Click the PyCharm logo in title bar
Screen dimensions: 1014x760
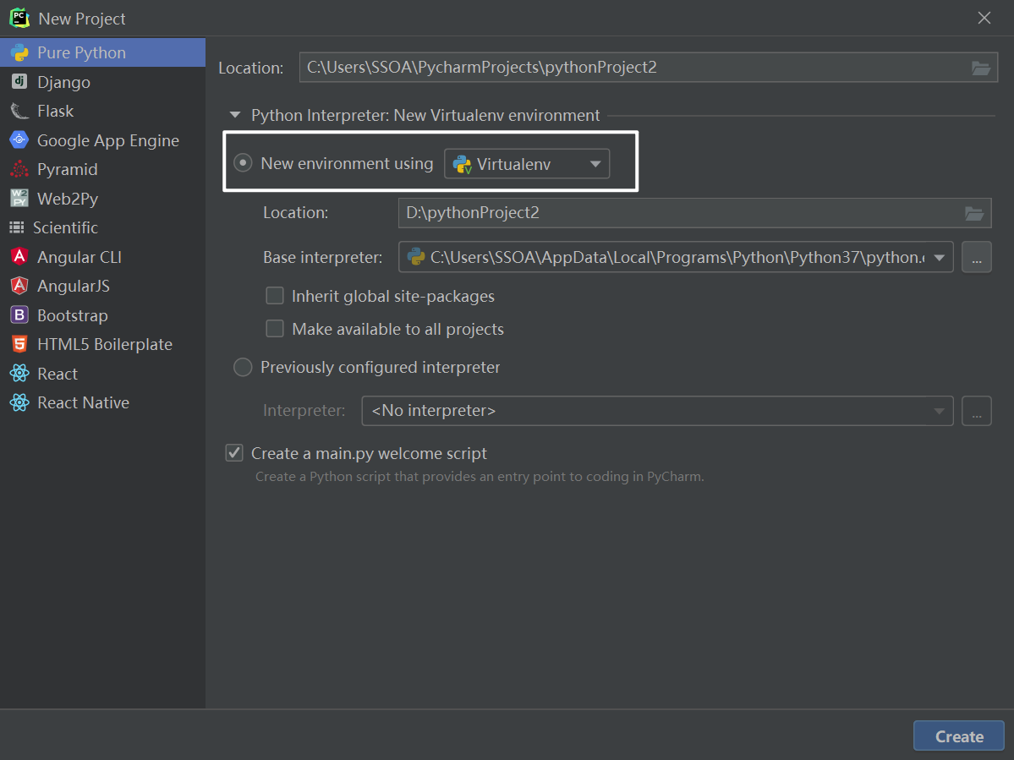19,18
